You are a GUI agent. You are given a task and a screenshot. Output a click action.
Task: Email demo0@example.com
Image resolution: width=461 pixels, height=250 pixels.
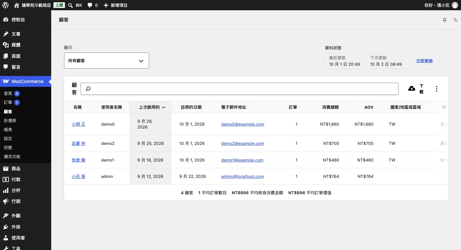coord(243,124)
